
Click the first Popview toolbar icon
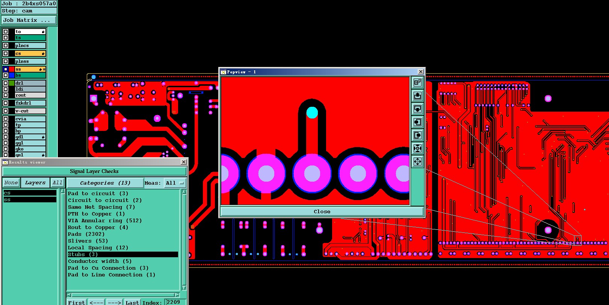[417, 82]
